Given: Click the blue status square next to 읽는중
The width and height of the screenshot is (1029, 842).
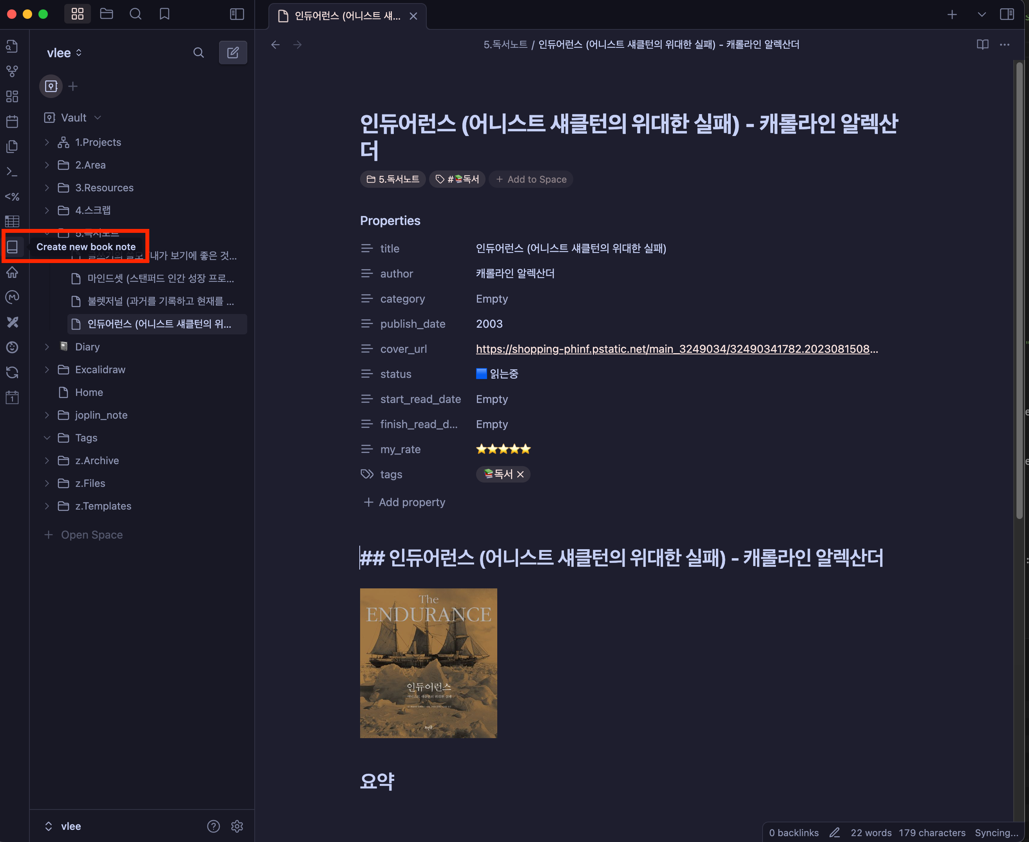Looking at the screenshot, I should 481,374.
